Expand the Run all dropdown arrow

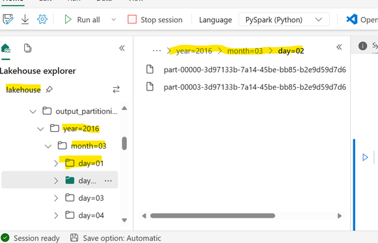[114, 19]
